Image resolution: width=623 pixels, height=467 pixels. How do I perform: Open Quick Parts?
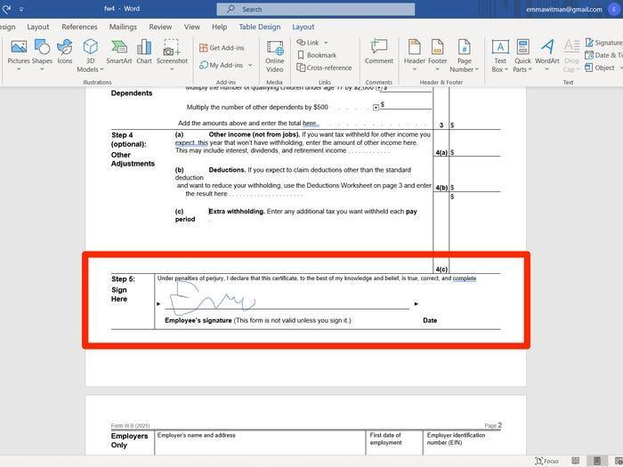pos(522,55)
